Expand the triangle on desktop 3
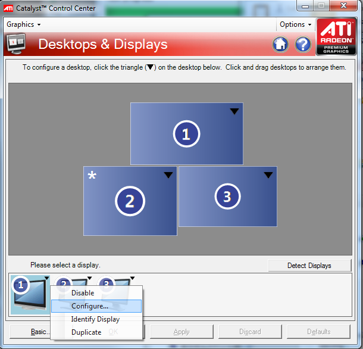The image size is (363, 349). pyautogui.click(x=268, y=175)
